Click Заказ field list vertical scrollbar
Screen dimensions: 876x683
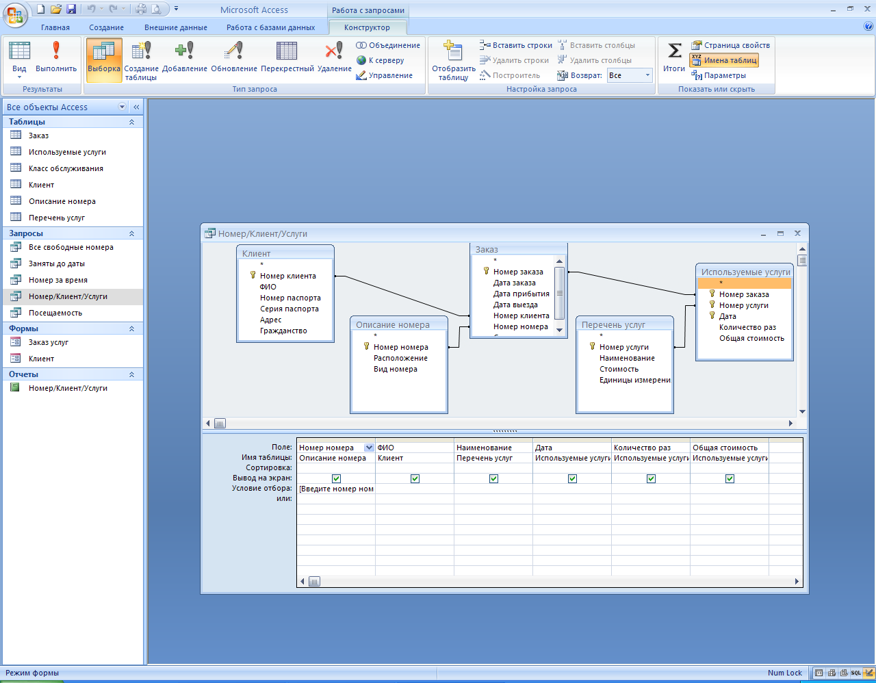[x=559, y=295]
